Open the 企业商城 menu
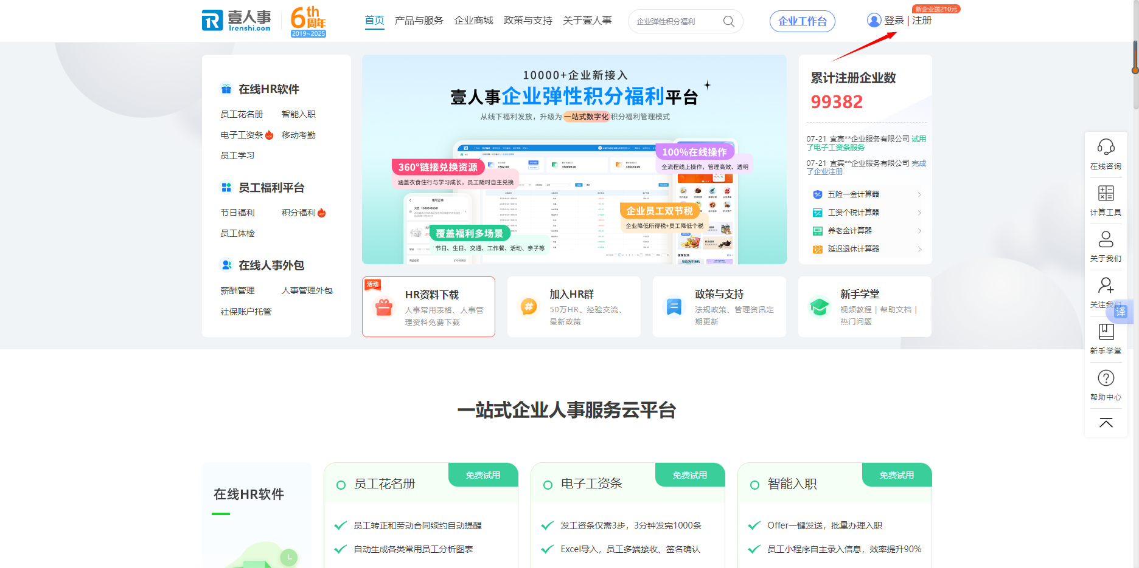 [473, 21]
